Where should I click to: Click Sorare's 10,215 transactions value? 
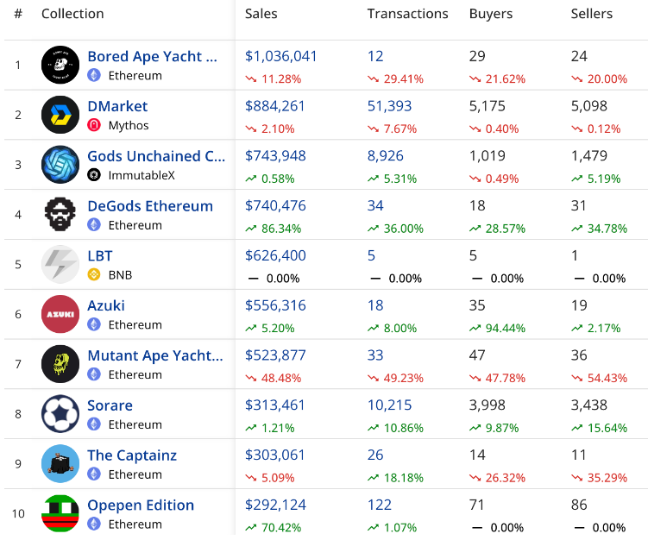(390, 405)
